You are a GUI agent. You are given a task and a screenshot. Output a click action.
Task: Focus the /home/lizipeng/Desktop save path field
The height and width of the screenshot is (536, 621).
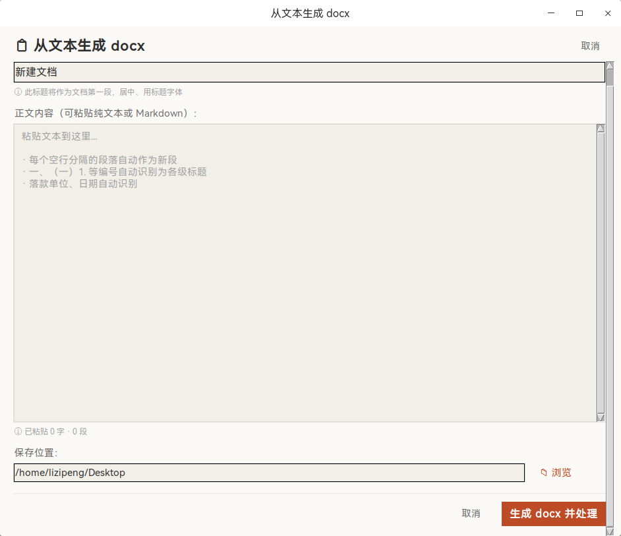[x=270, y=473]
